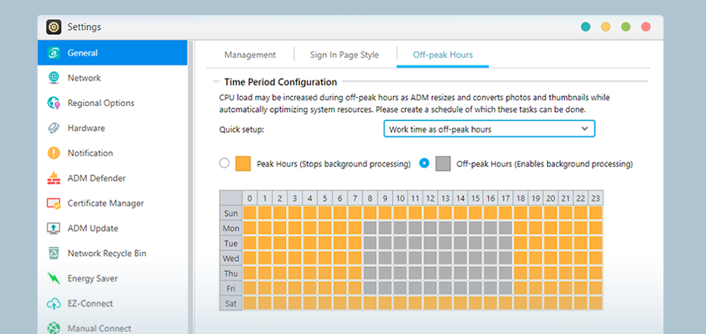Viewport: 706px width, 334px height.
Task: Select General in the settings sidebar
Action: pos(83,53)
